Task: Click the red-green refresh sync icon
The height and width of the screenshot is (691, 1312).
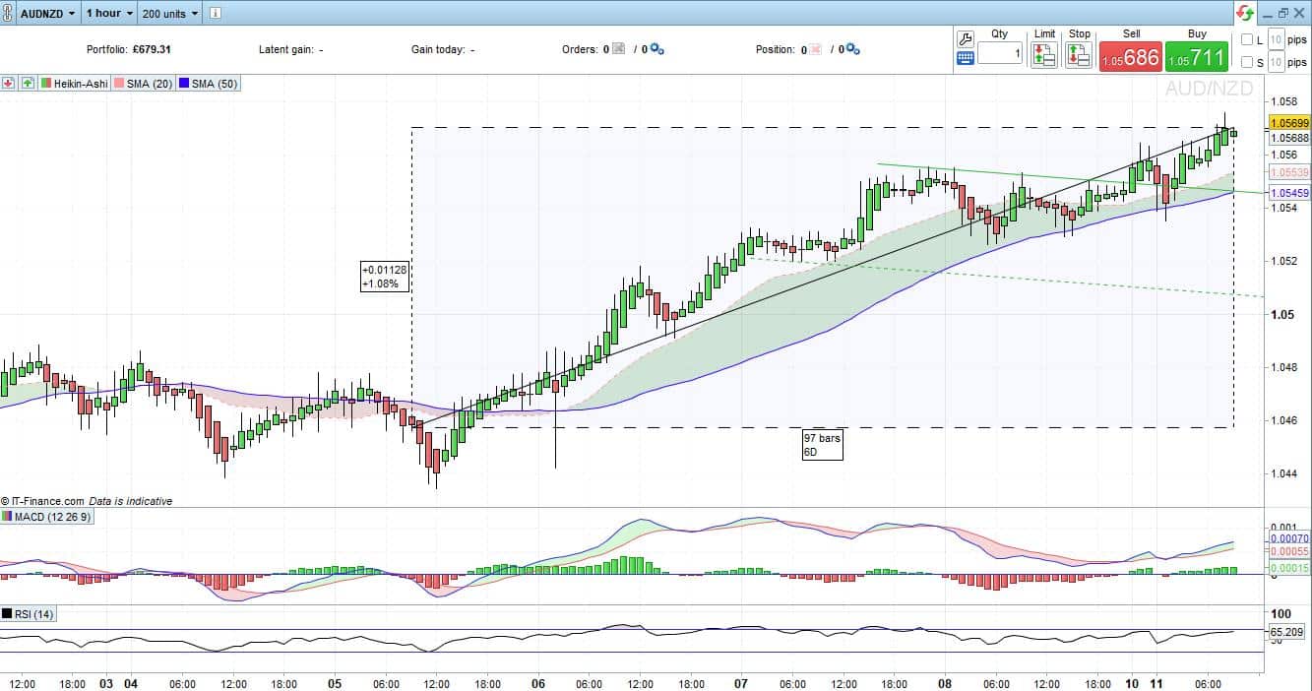Action: (1245, 13)
